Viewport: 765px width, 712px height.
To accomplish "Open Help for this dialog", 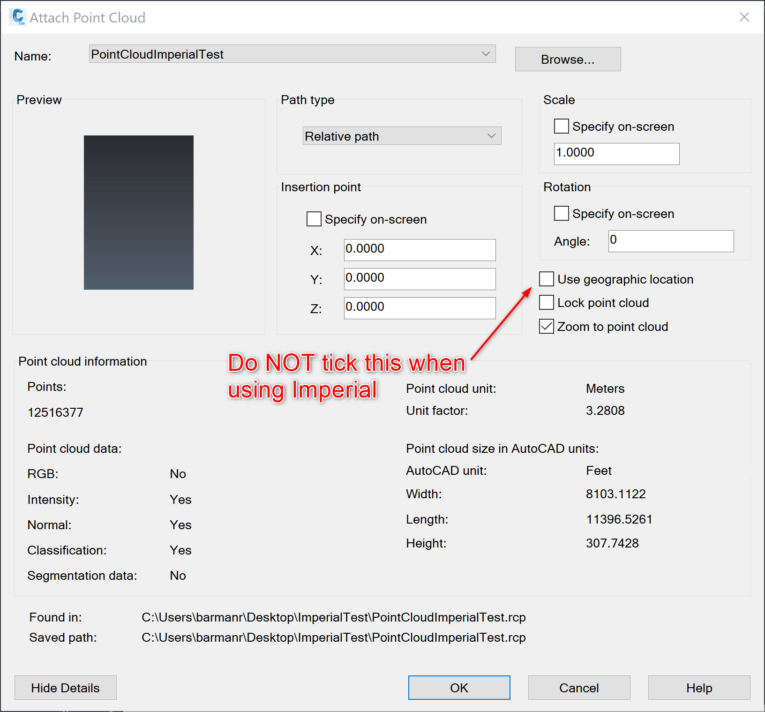I will (698, 688).
